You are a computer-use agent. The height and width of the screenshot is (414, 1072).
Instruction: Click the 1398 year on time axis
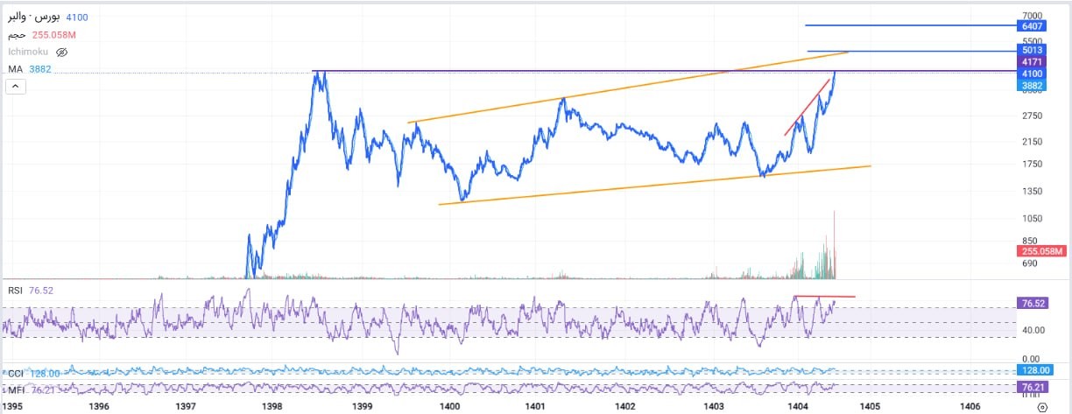(272, 407)
